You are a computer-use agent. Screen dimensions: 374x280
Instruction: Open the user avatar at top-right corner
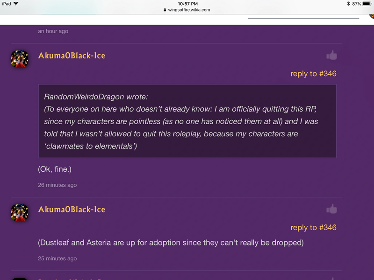click(x=371, y=13)
